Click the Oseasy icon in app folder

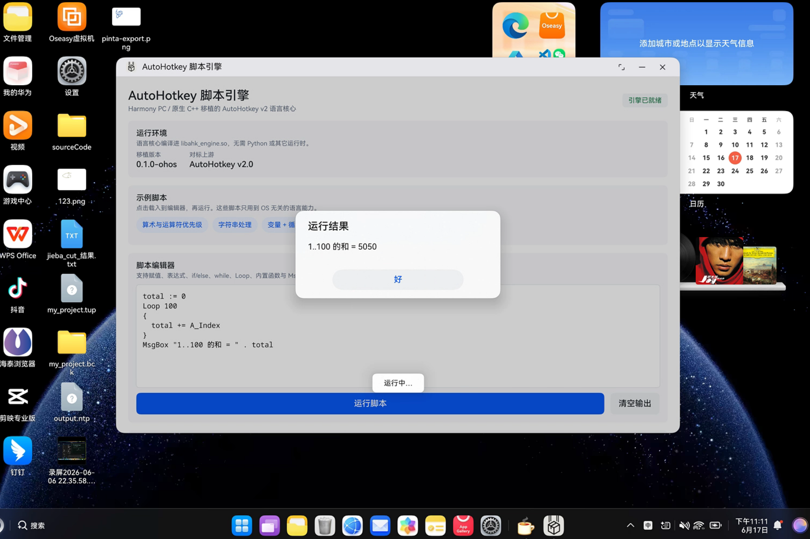(x=552, y=25)
